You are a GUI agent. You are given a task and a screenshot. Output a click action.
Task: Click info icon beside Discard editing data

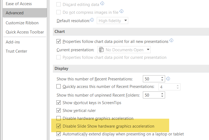coord(102,4)
